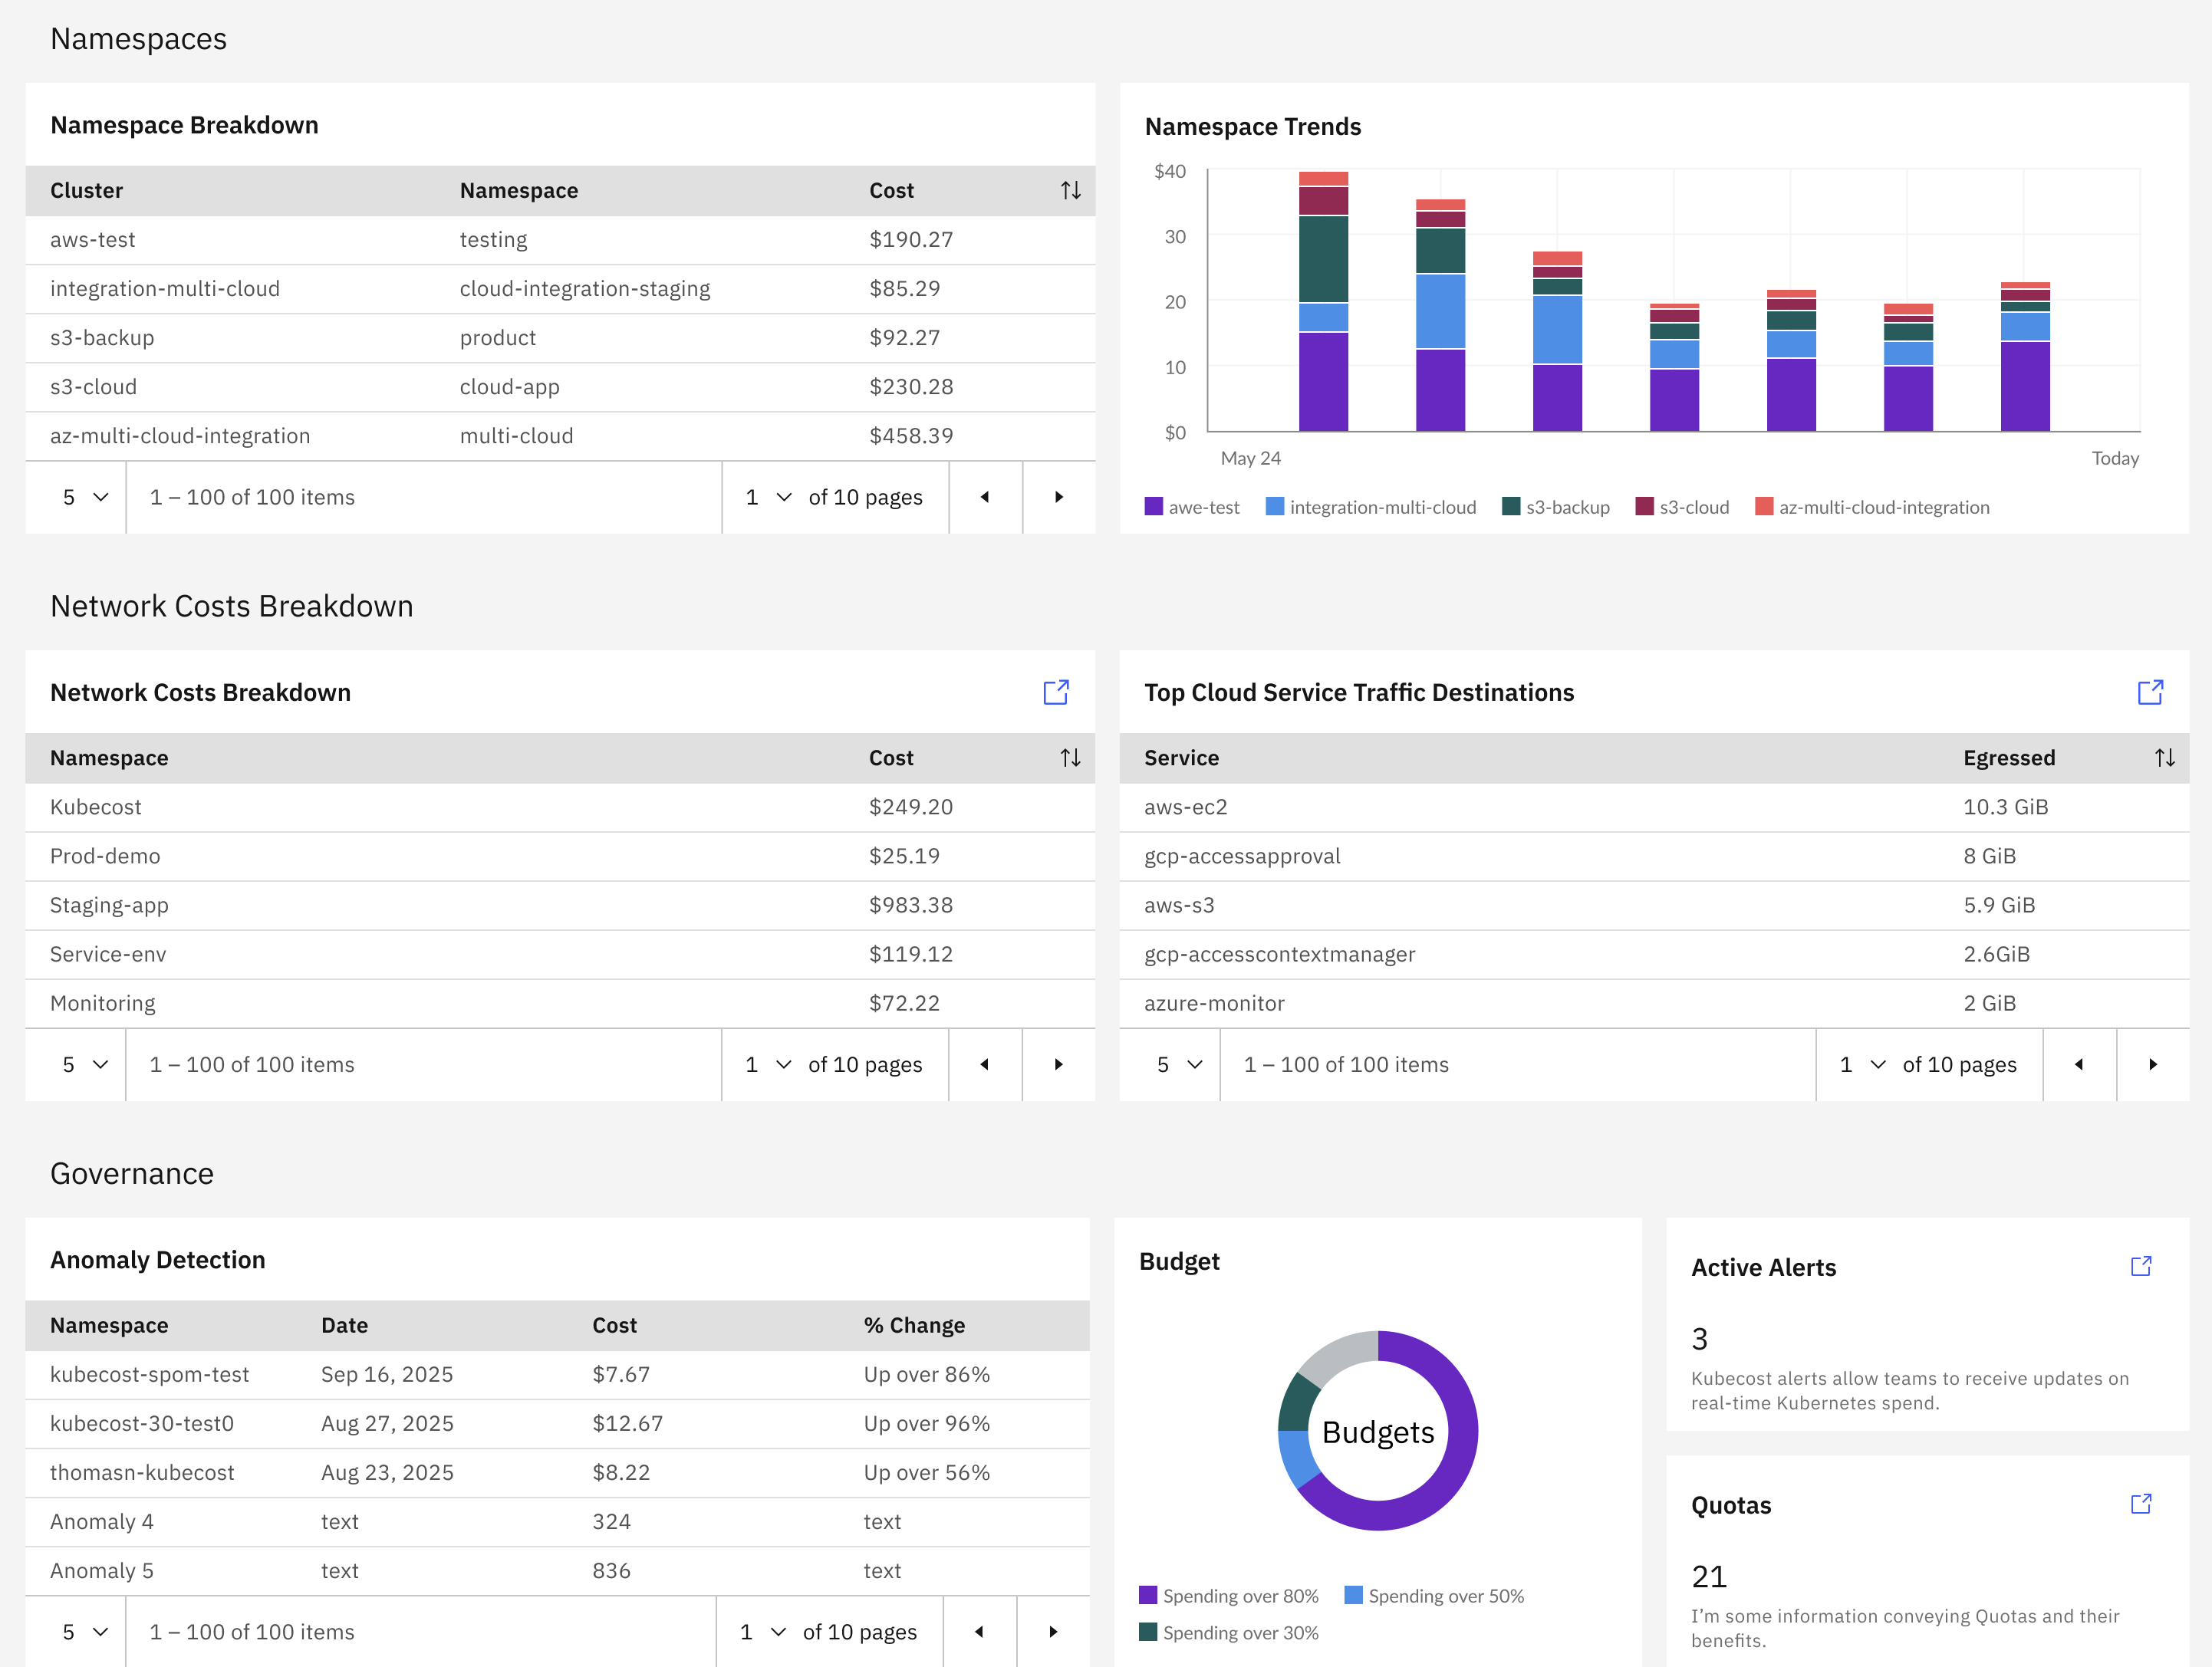Sort Namespace Breakdown by Cost column
Screen dimensions: 2212x1667
click(1070, 191)
